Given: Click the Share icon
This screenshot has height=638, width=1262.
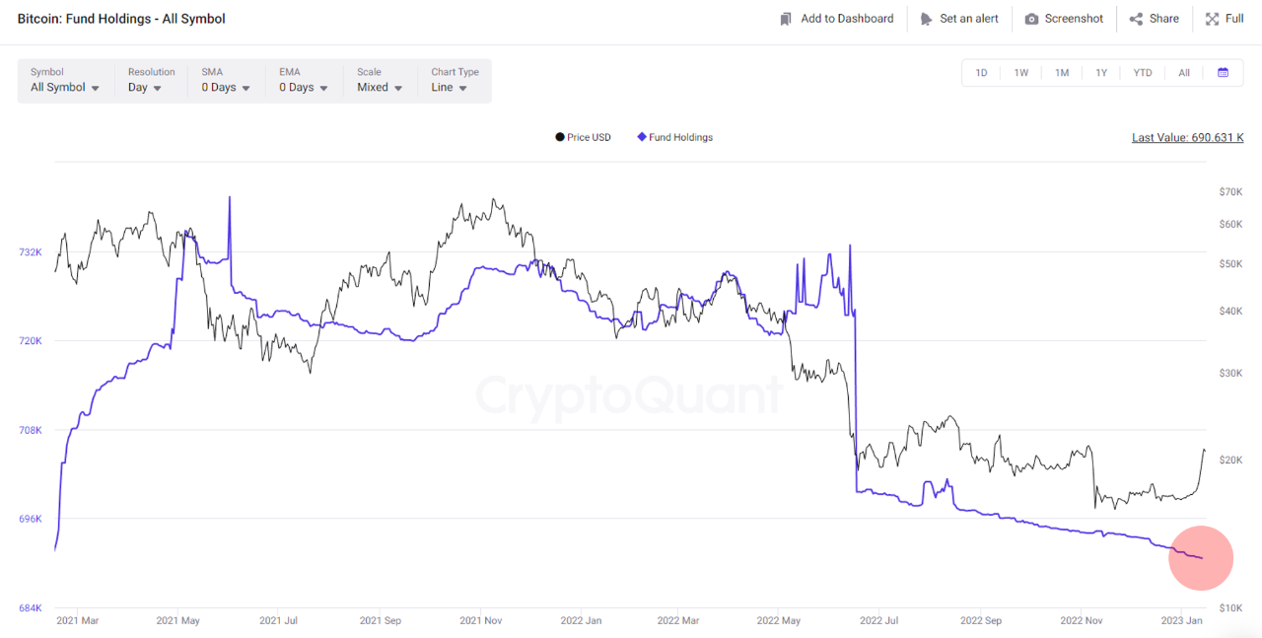Looking at the screenshot, I should point(1136,19).
